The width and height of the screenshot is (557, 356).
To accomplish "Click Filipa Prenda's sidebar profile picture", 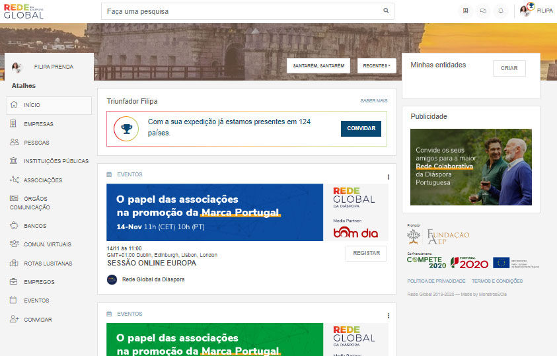I will tap(17, 67).
